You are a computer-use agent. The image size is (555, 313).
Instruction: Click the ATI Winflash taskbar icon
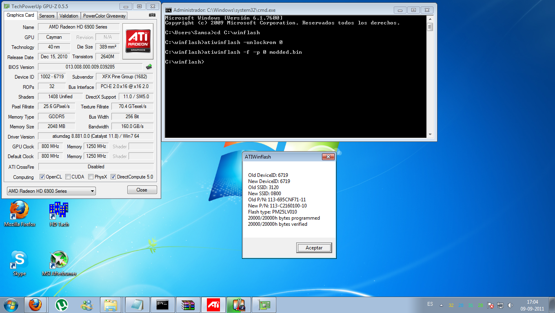pos(213,304)
